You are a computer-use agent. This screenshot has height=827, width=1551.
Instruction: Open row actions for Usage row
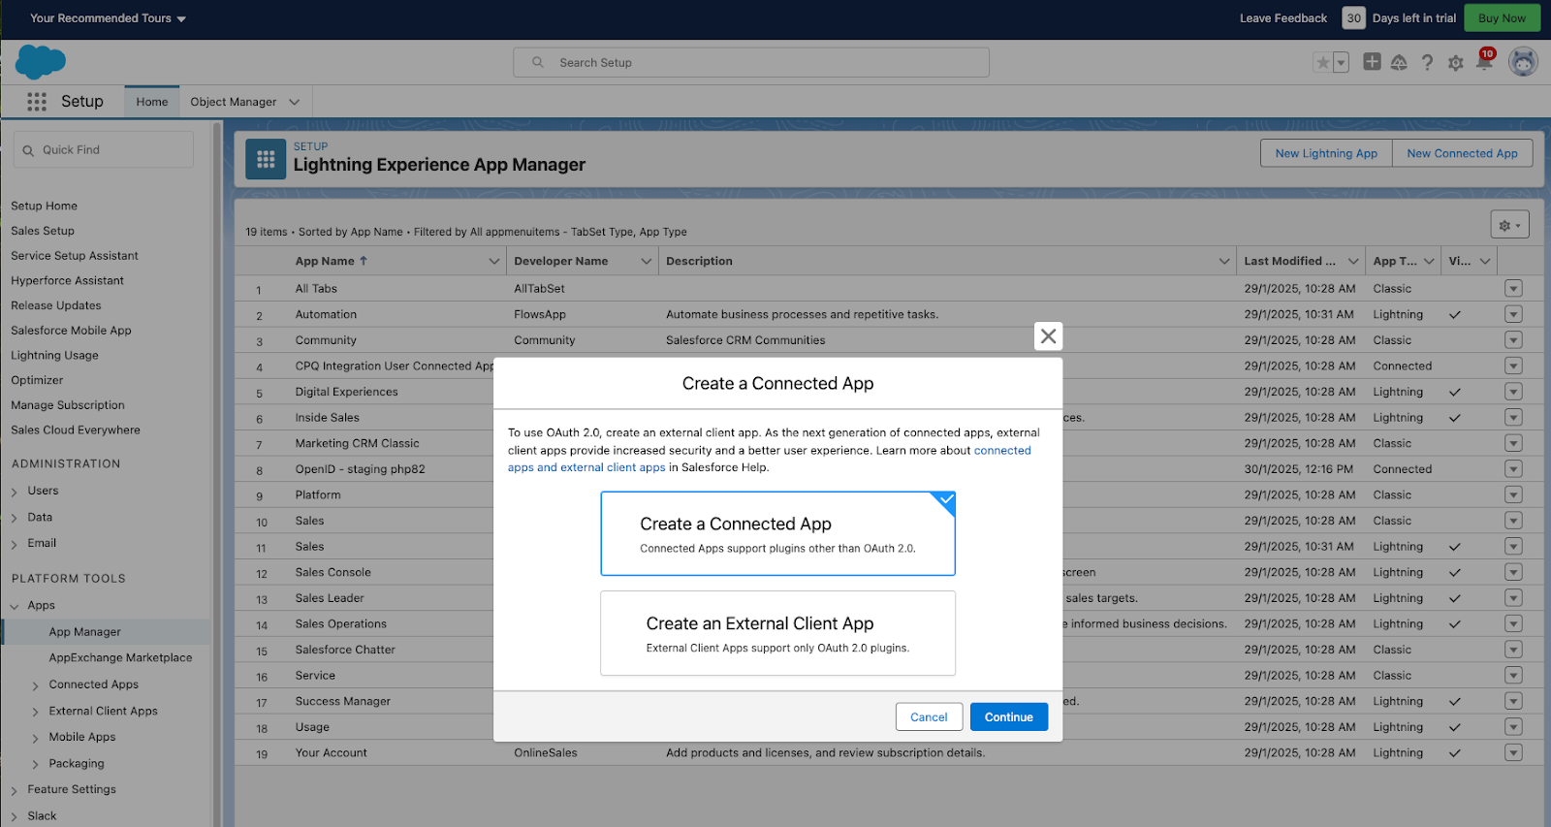1513,727
